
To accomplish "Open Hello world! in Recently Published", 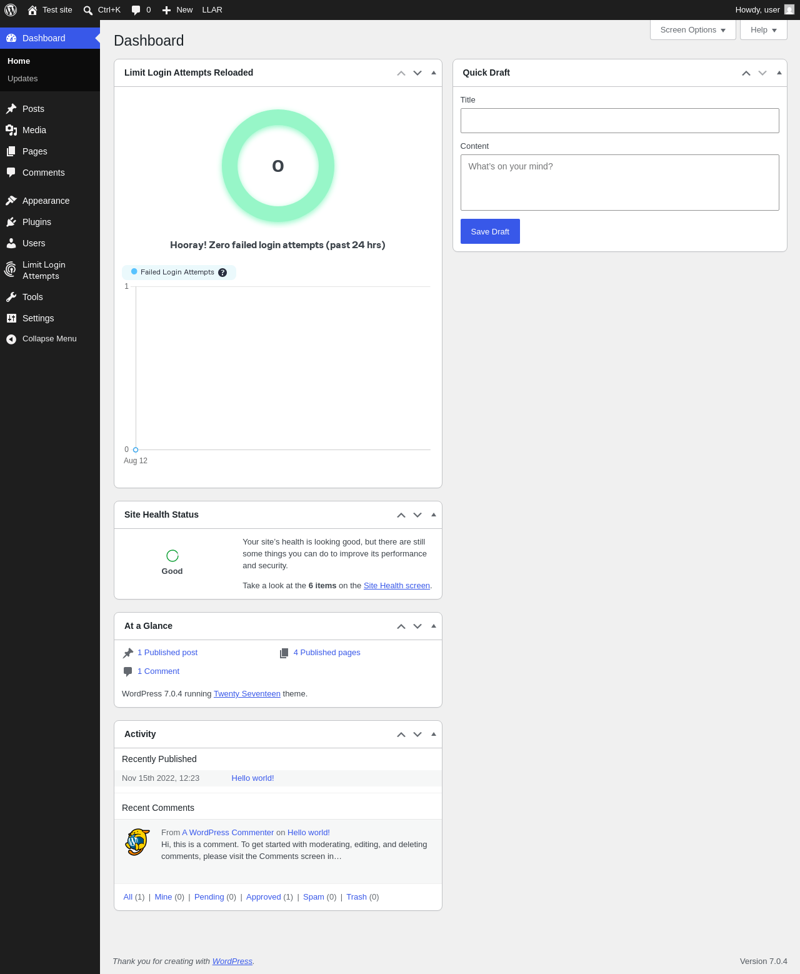I will 252,778.
